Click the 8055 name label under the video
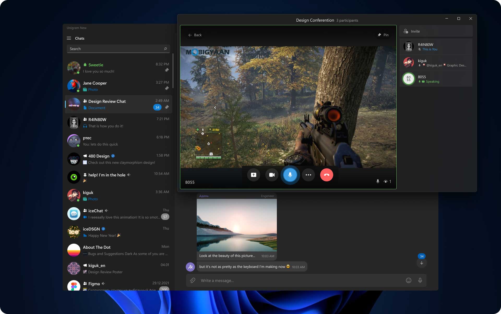The width and height of the screenshot is (501, 314). (190, 182)
